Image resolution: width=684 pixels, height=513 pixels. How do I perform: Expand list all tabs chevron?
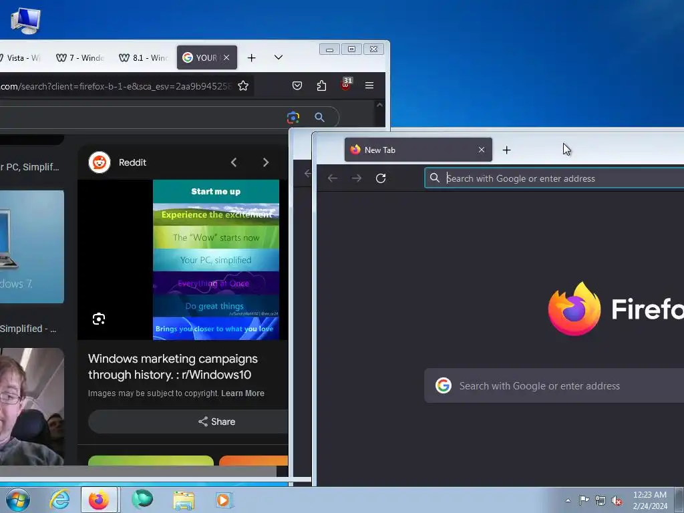(x=279, y=57)
